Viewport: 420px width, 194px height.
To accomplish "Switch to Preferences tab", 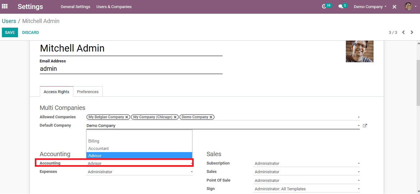I will (x=88, y=92).
